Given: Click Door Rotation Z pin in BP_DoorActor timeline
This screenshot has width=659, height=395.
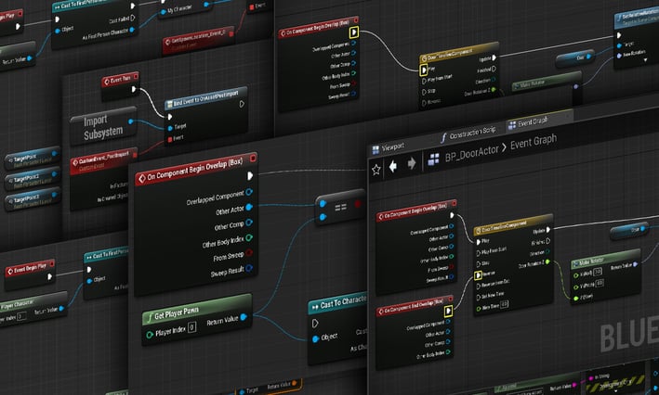Looking at the screenshot, I should (547, 261).
